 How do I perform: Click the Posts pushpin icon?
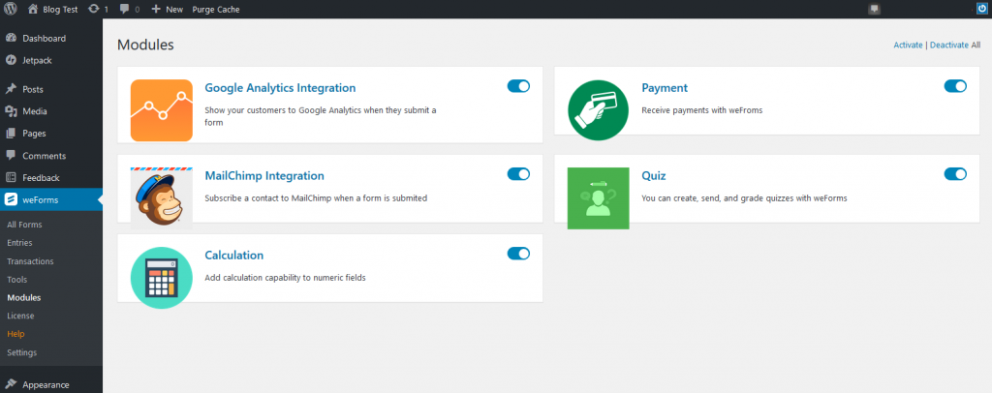pos(11,89)
